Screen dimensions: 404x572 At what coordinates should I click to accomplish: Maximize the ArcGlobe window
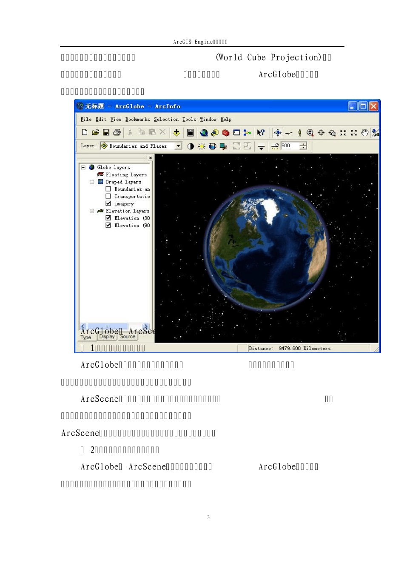[363, 106]
